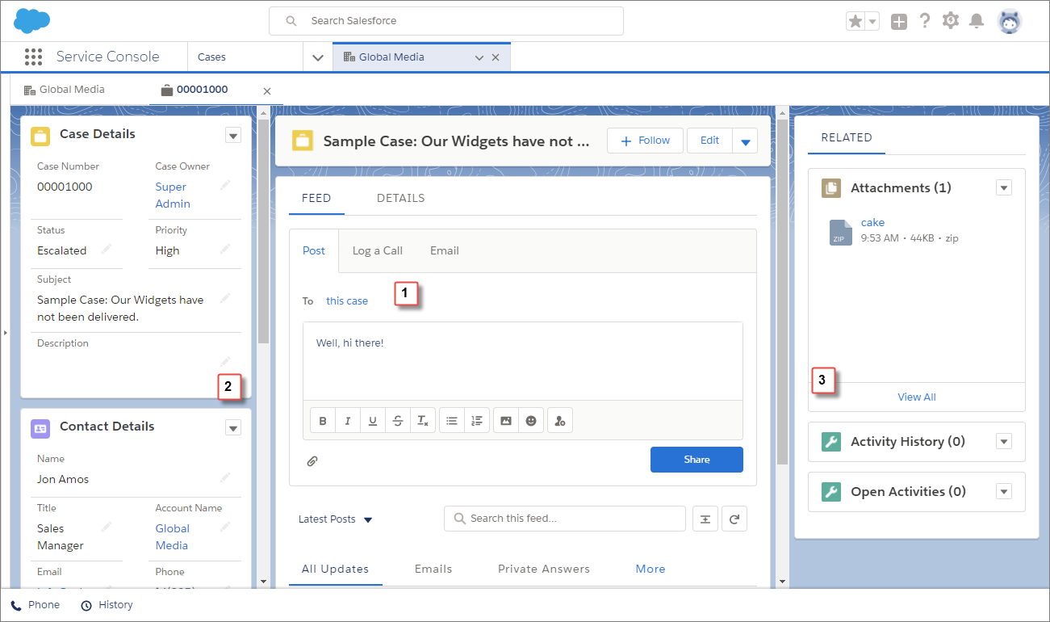Click the expand feed posts icon

point(705,519)
